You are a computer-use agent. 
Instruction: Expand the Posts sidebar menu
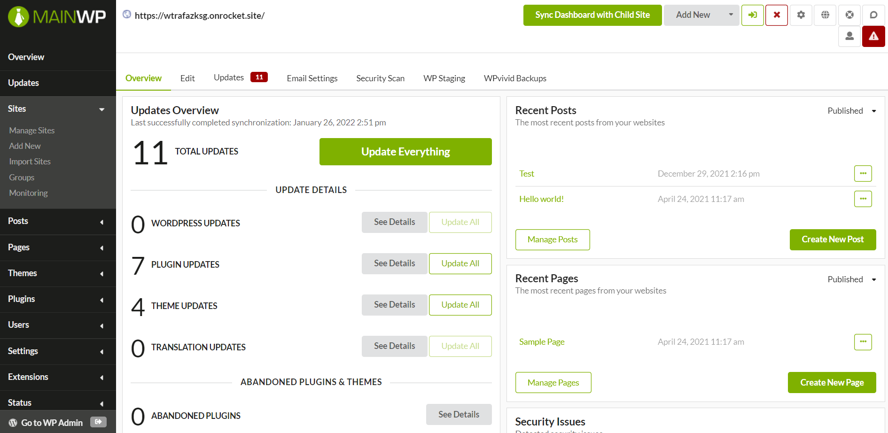(101, 222)
